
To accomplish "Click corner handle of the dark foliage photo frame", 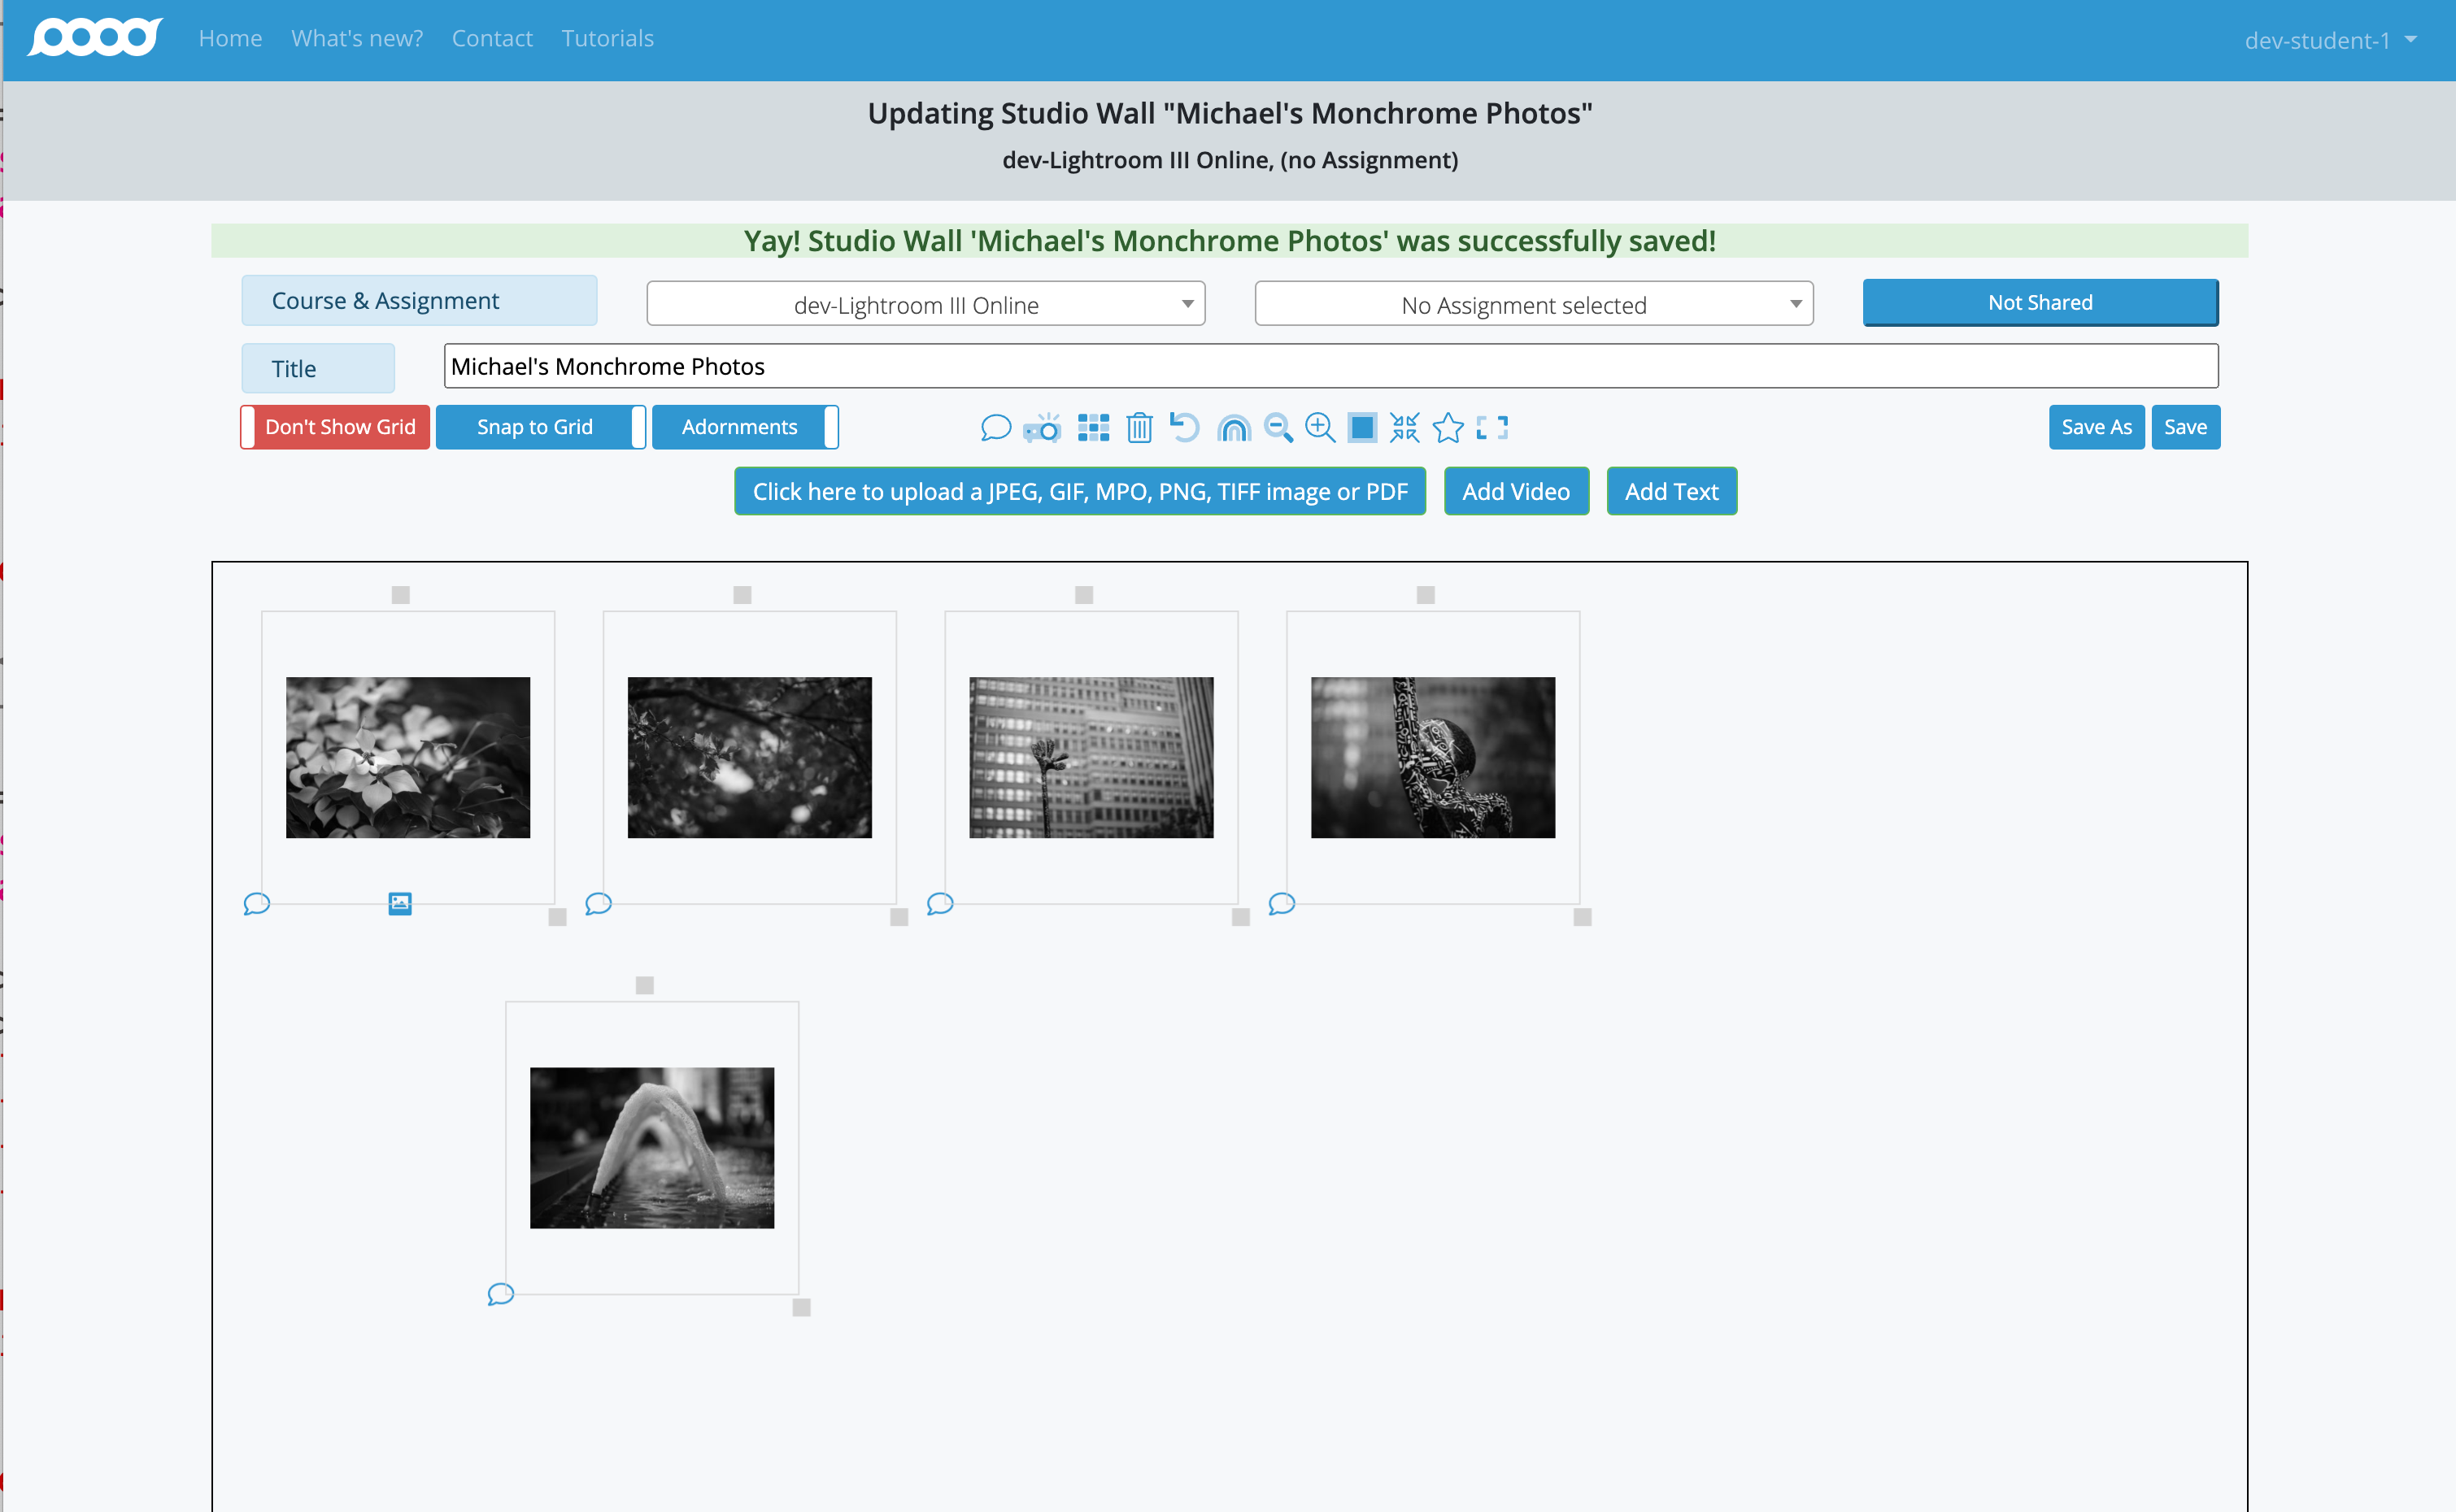I will pos(899,917).
